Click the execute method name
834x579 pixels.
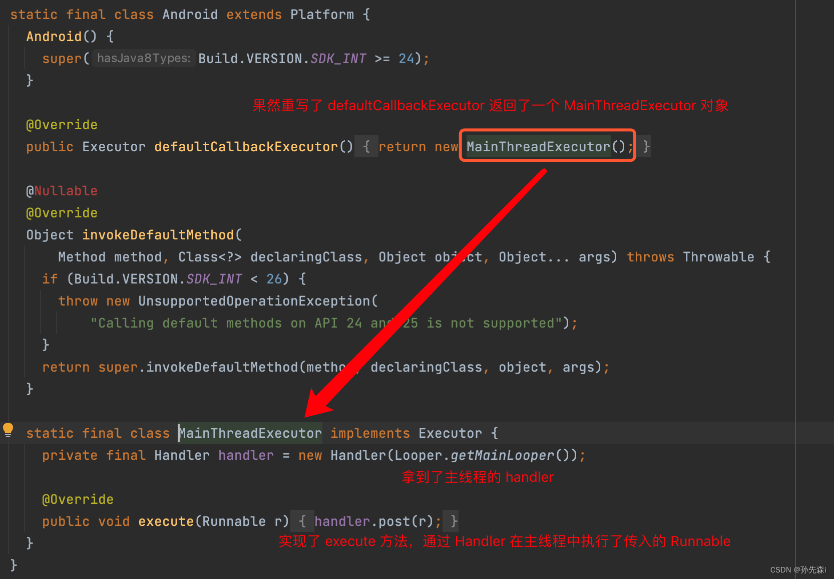(166, 521)
